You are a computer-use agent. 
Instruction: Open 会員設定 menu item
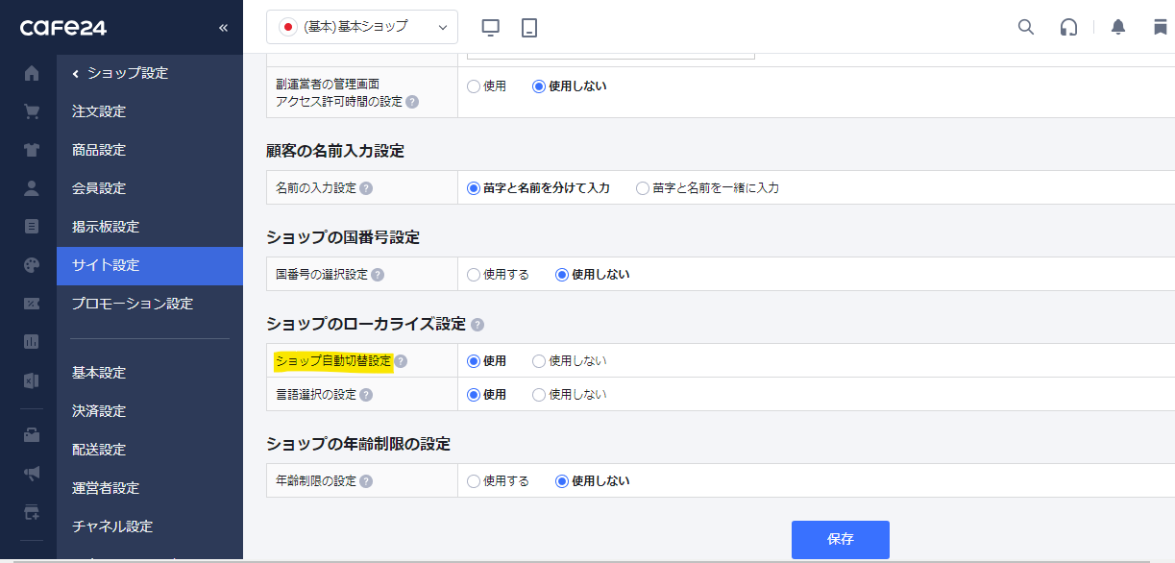(x=150, y=188)
